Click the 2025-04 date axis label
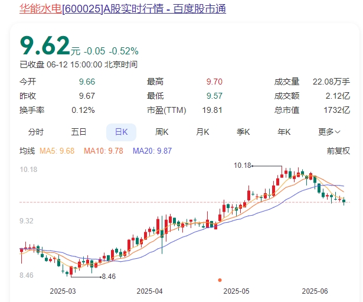The width and height of the screenshot is (363, 302). point(149,291)
